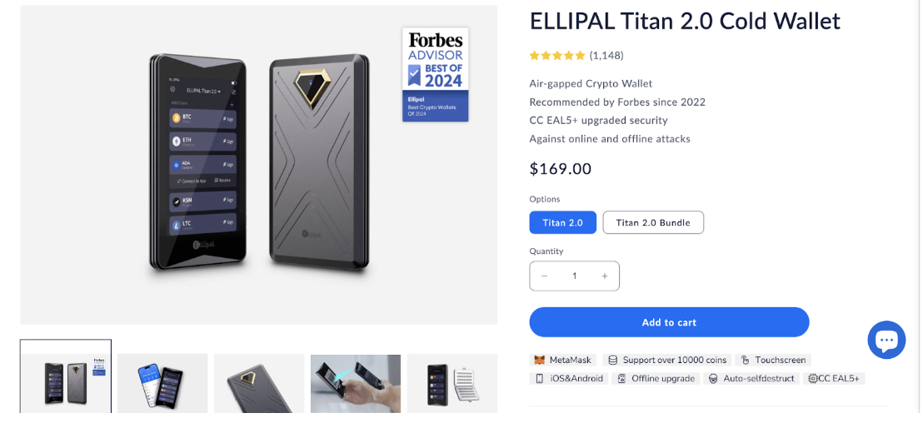This screenshot has height=428, width=923.
Task: Click the Forbes Advisor Best of 2024 badge
Action: pos(435,75)
